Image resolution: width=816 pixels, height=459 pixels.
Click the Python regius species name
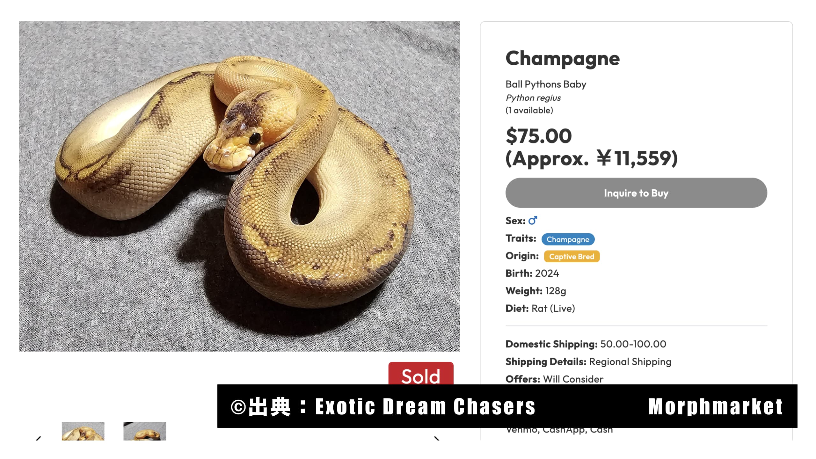pyautogui.click(x=533, y=98)
